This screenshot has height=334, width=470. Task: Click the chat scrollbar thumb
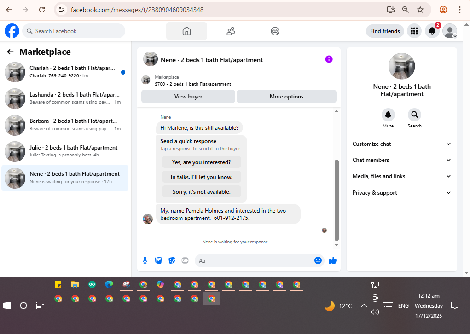pos(337,200)
